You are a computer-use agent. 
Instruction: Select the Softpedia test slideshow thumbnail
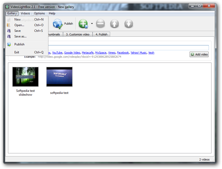pos(25,77)
